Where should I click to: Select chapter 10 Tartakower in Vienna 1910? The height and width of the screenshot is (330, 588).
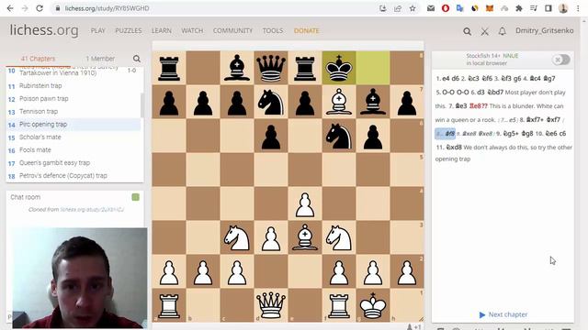74,71
